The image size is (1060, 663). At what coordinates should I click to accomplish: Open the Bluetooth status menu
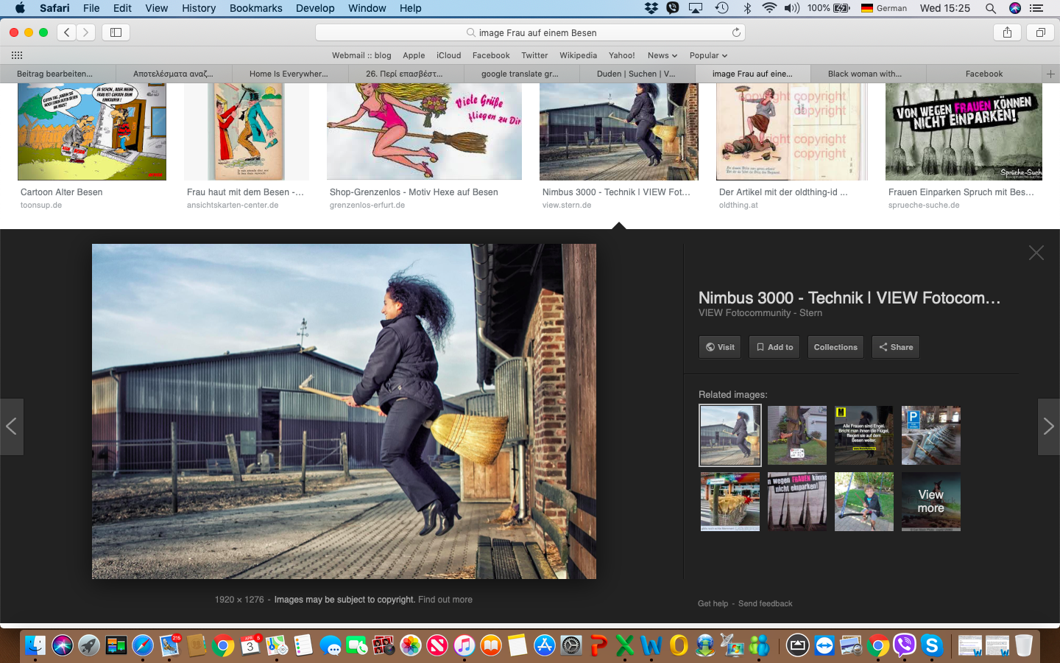pos(747,8)
